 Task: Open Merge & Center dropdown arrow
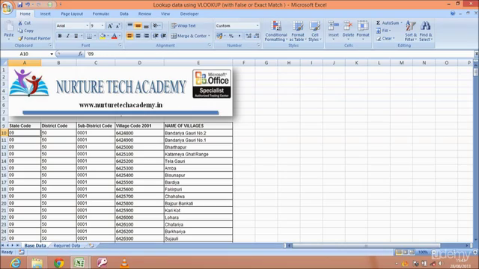(210, 36)
